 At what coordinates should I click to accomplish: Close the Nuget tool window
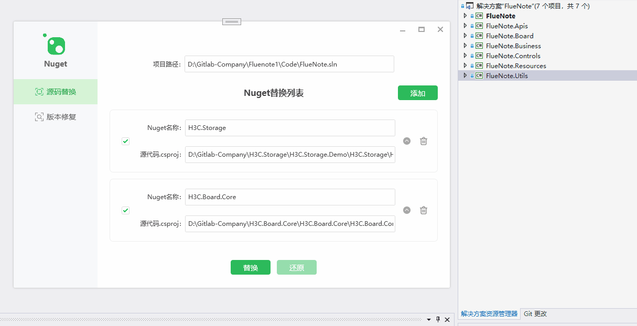pyautogui.click(x=440, y=30)
